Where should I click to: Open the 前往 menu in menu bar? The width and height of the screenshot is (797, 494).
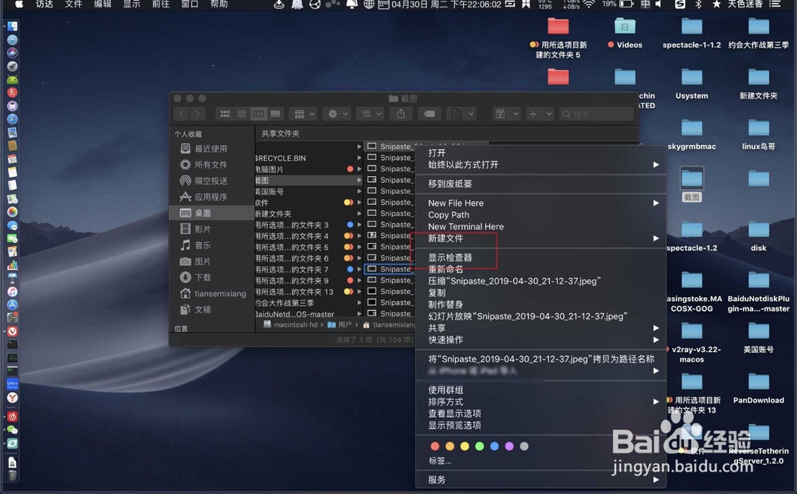click(161, 4)
